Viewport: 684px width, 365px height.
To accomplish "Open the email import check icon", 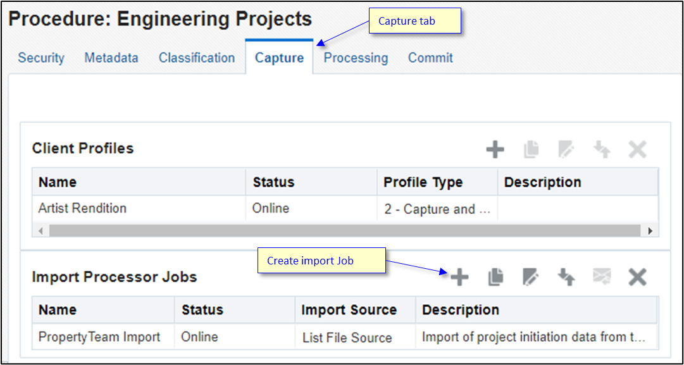I will click(602, 277).
